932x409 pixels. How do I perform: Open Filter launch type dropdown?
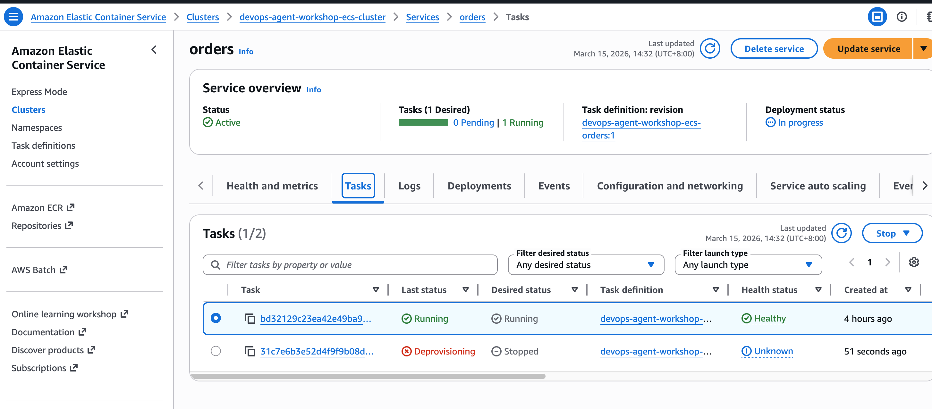[x=748, y=265]
